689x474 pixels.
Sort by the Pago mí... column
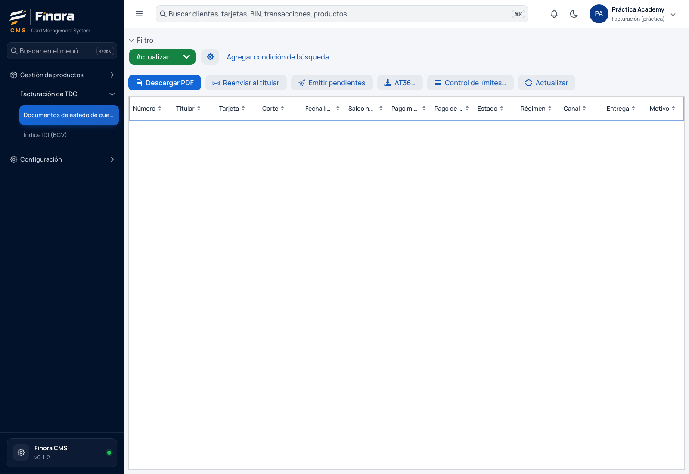409,109
